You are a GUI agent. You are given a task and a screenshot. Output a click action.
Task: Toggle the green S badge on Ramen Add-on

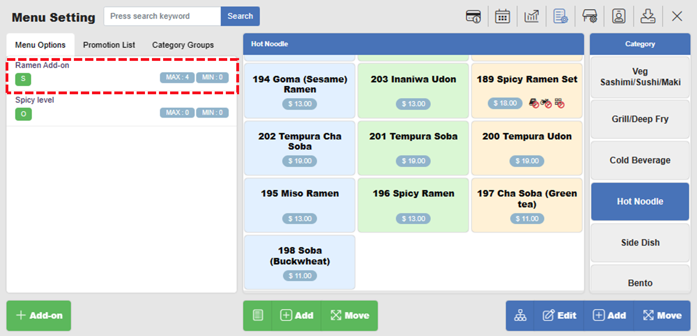click(23, 79)
